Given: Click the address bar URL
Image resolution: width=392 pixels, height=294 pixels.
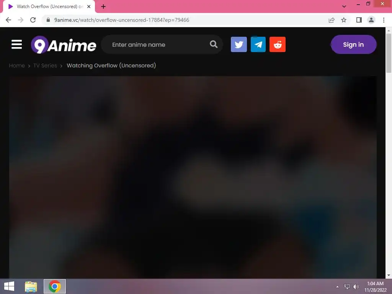Looking at the screenshot, I should 121,20.
